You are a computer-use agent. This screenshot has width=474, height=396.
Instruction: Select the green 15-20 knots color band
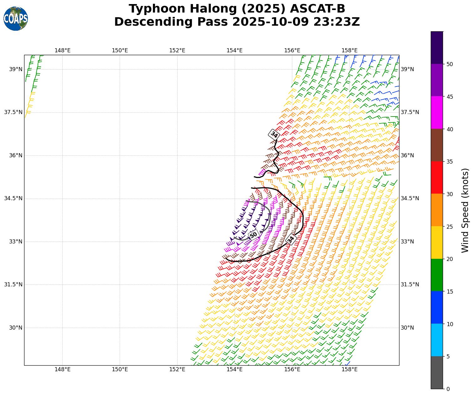coord(437,275)
